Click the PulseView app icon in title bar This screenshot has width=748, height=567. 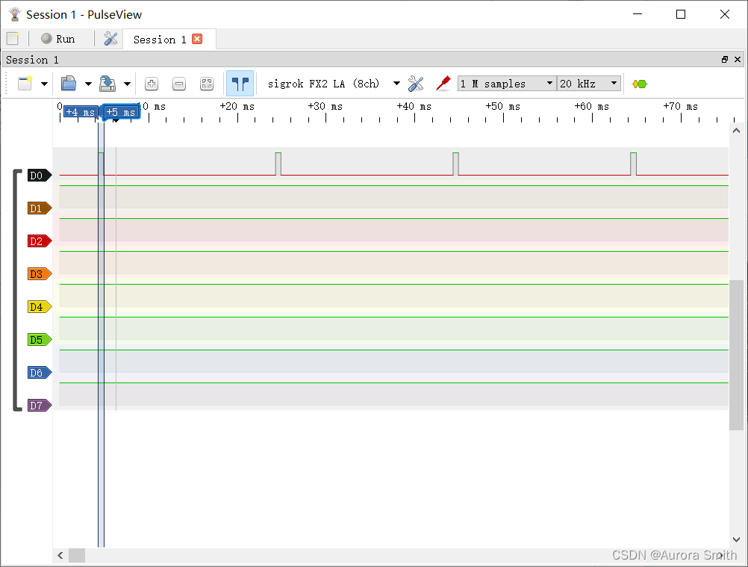click(x=15, y=14)
